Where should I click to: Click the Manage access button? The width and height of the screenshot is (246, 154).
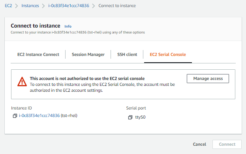point(208,78)
